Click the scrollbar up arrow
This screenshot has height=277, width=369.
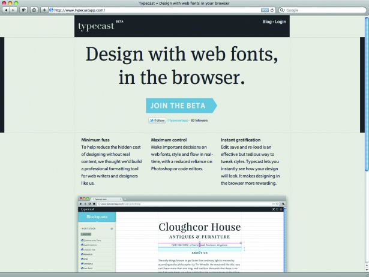(x=367, y=265)
